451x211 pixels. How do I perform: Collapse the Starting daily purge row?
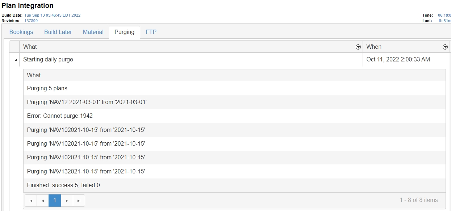coord(15,60)
